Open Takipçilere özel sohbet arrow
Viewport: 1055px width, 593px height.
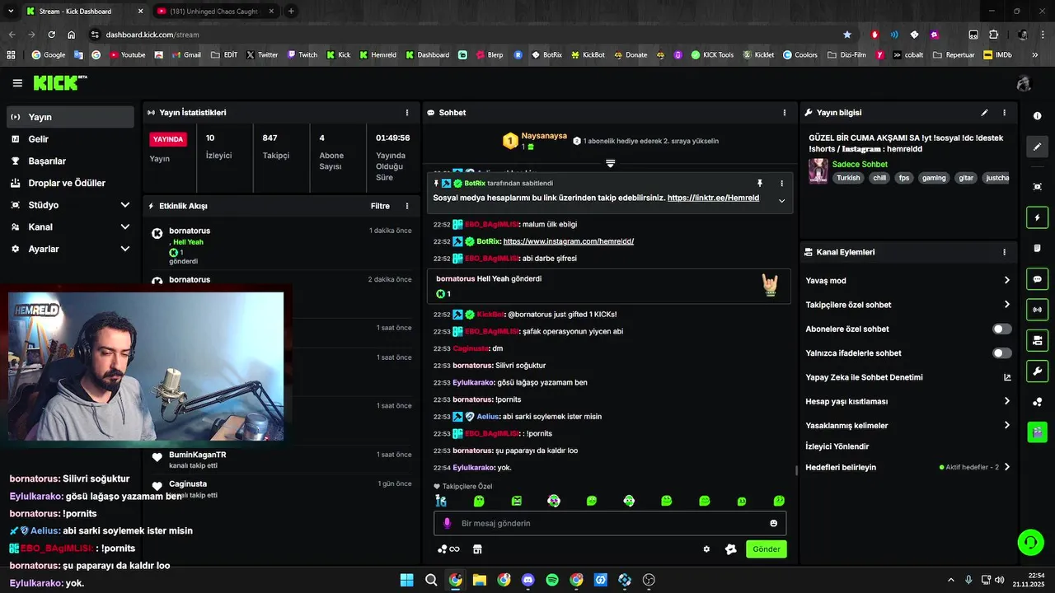tap(1006, 305)
